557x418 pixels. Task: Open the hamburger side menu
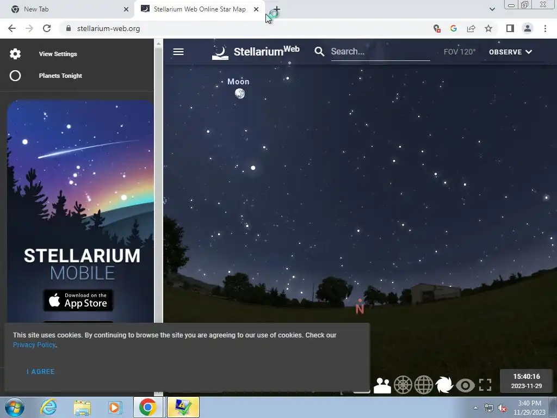pos(178,52)
